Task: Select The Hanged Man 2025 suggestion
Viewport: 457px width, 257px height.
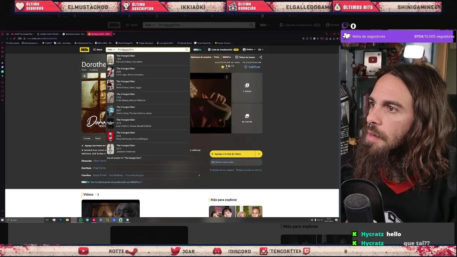Action: (148, 136)
